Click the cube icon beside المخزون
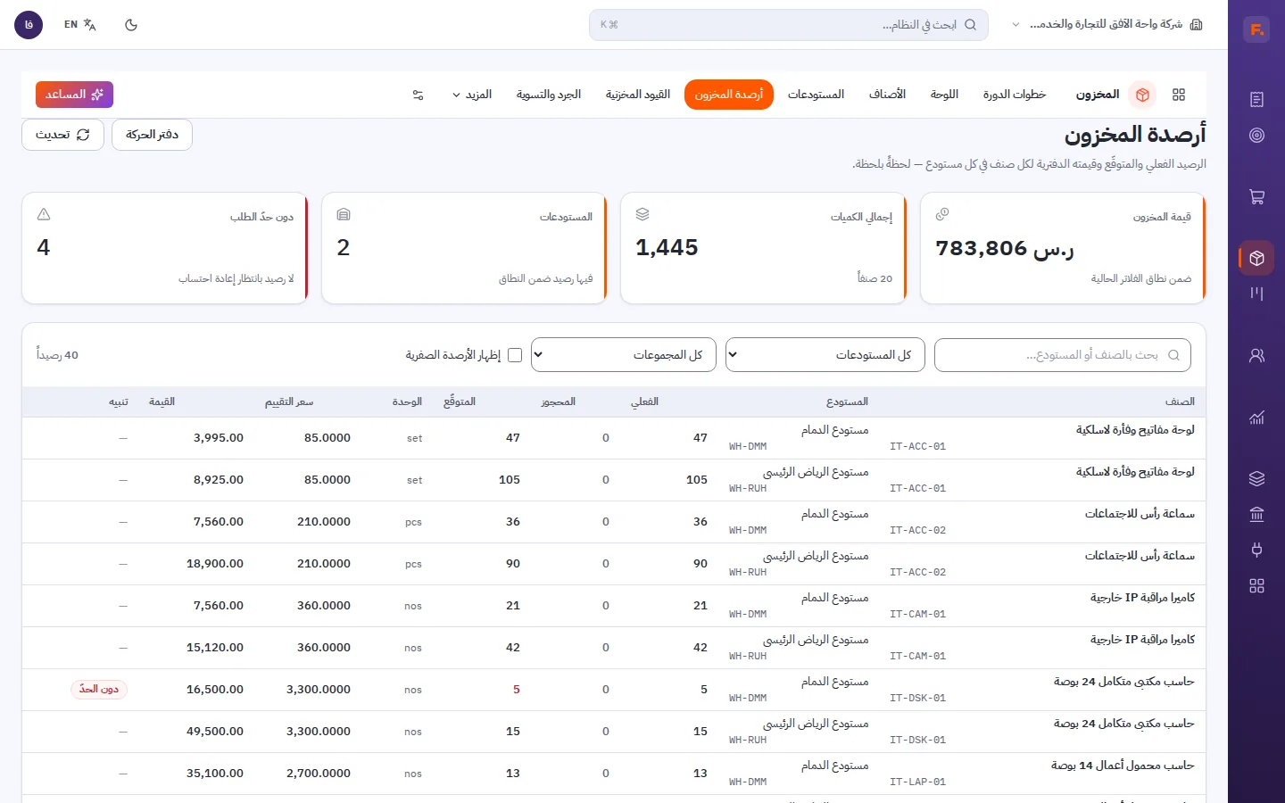The width and height of the screenshot is (1285, 803). [1142, 95]
